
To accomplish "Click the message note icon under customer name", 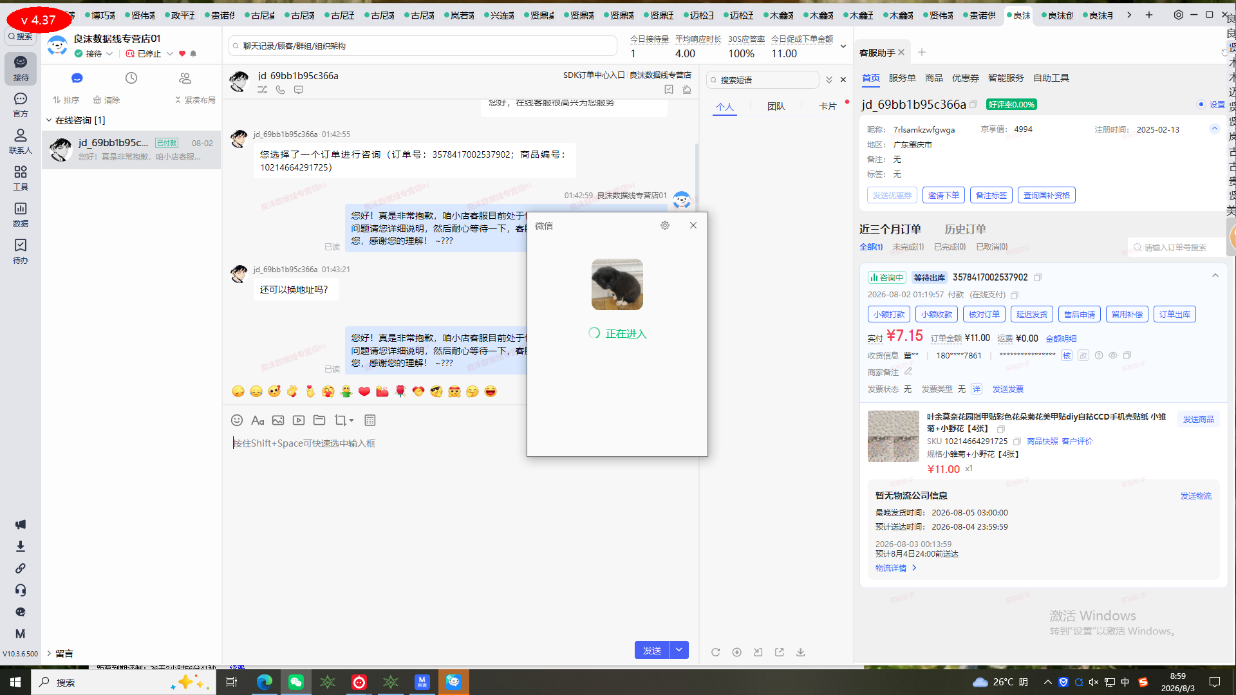I will pyautogui.click(x=299, y=90).
